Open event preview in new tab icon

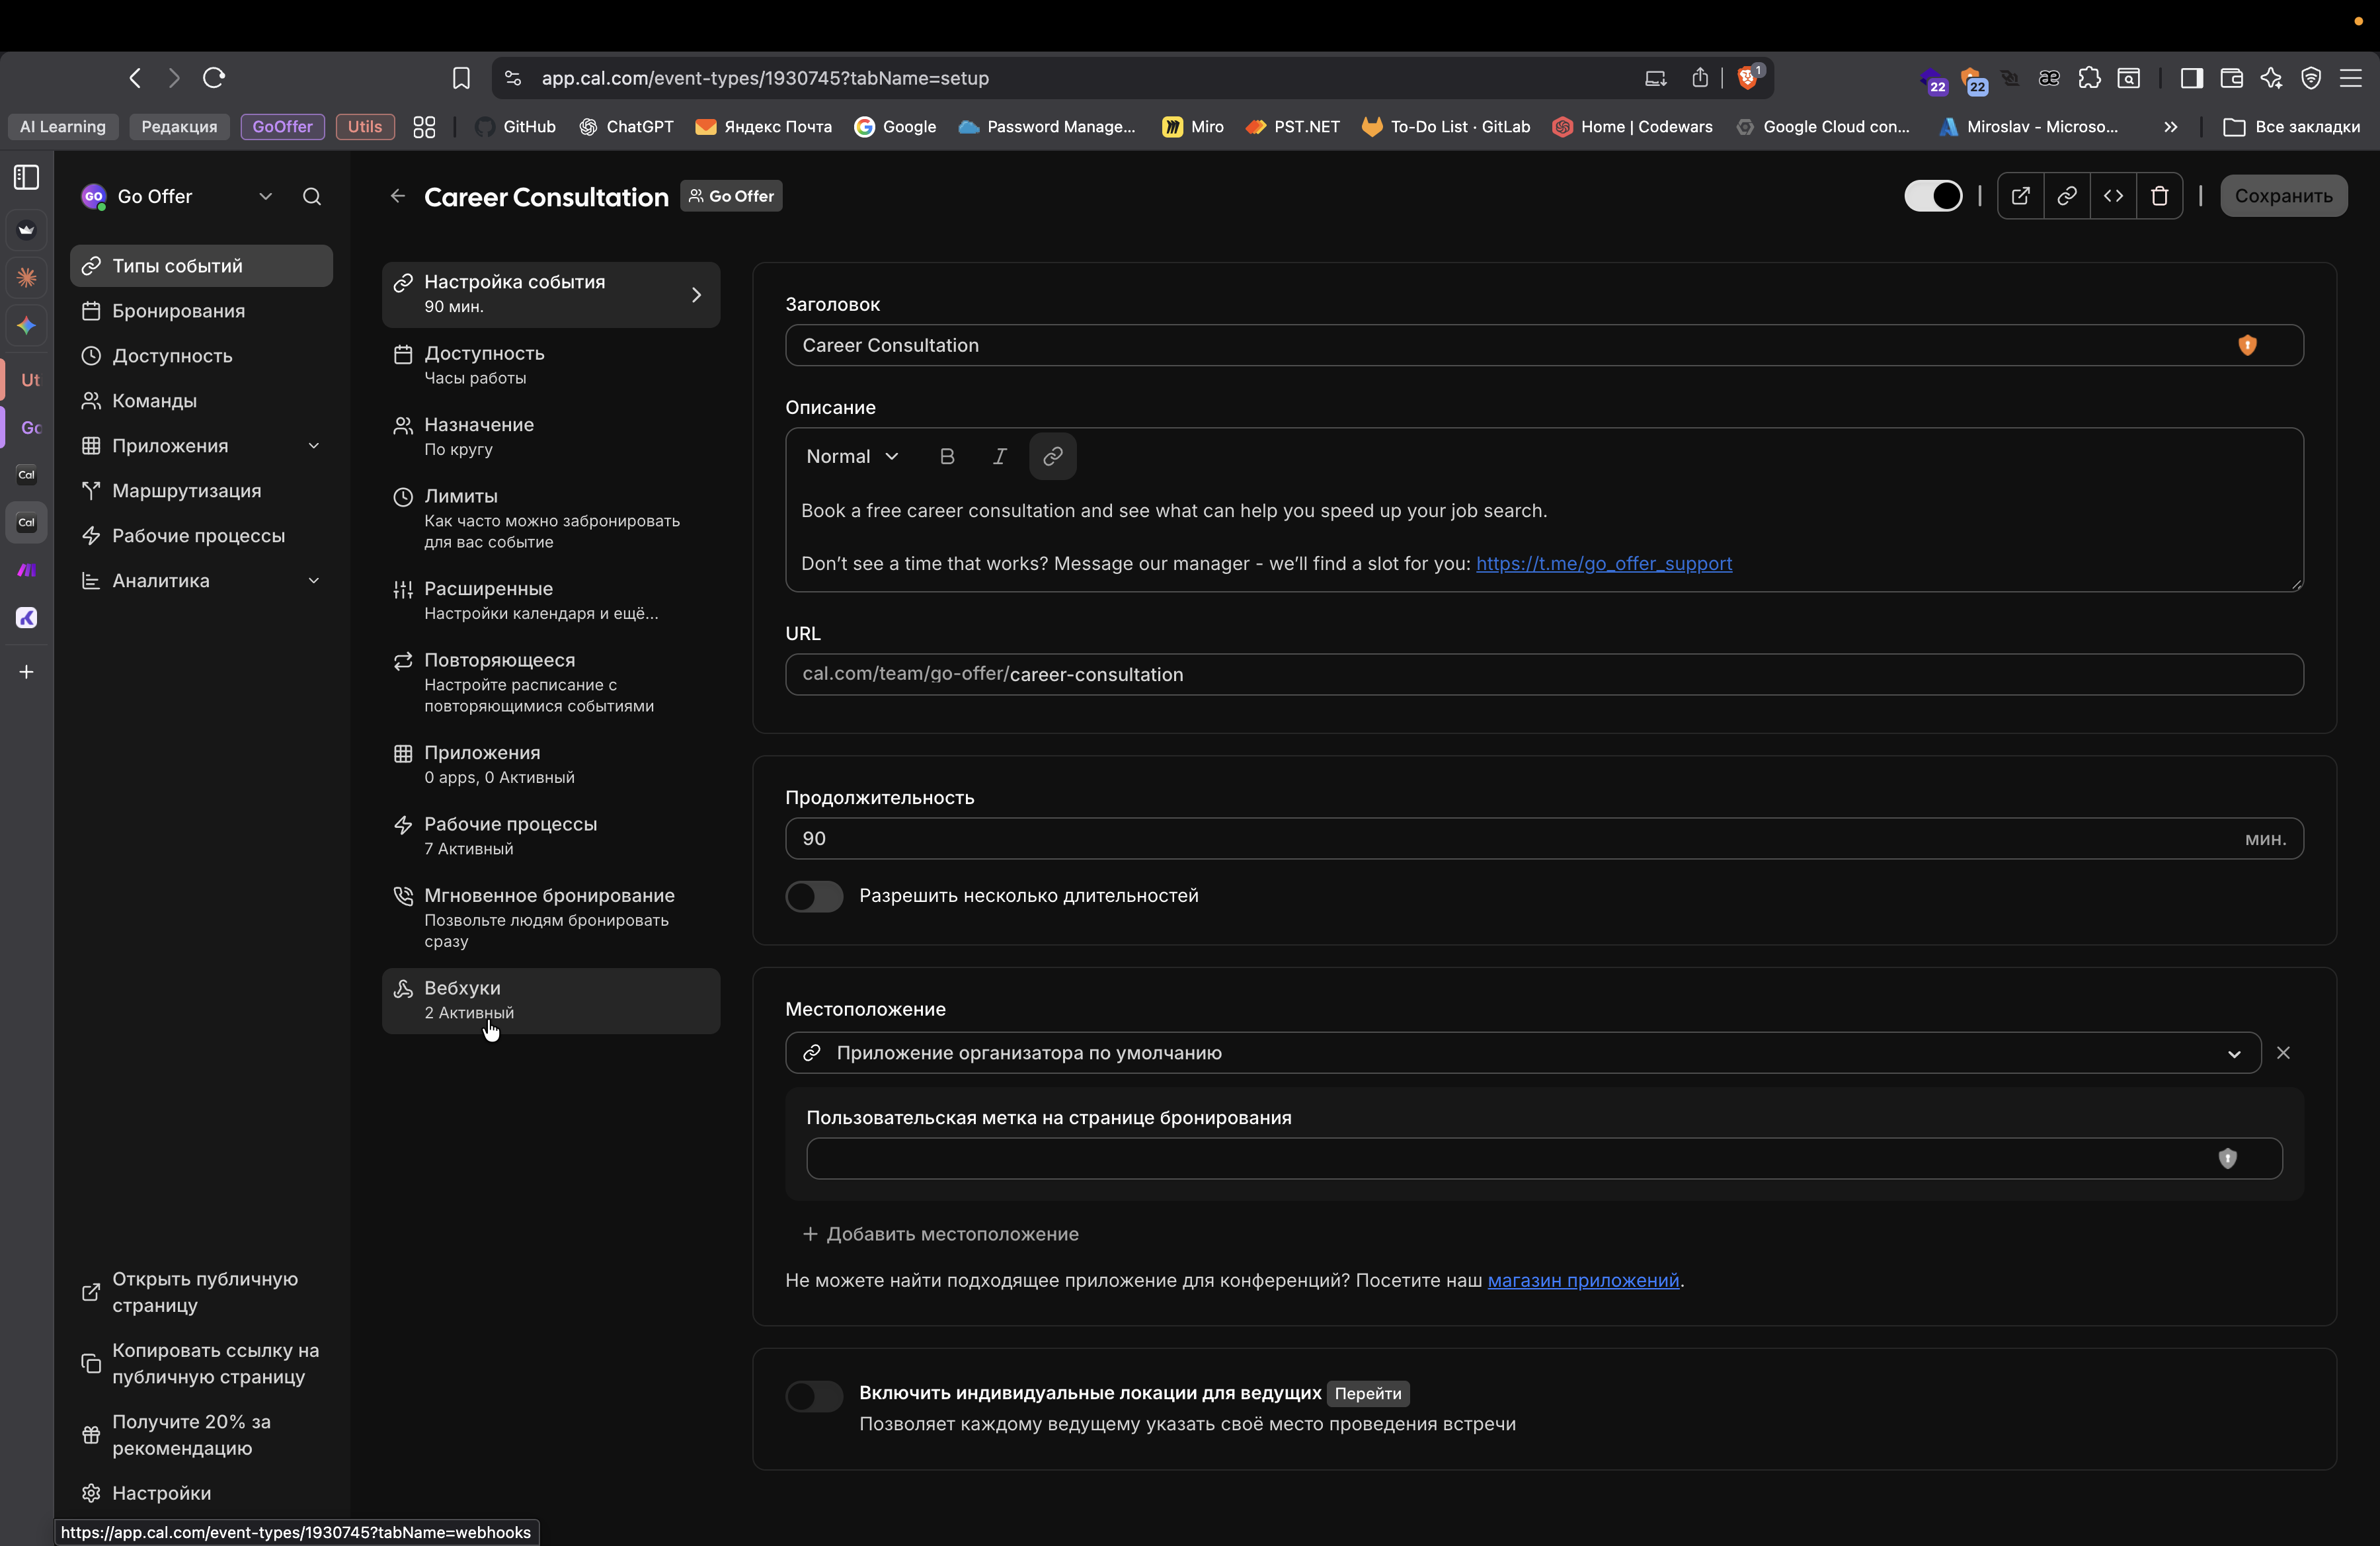click(x=2020, y=196)
